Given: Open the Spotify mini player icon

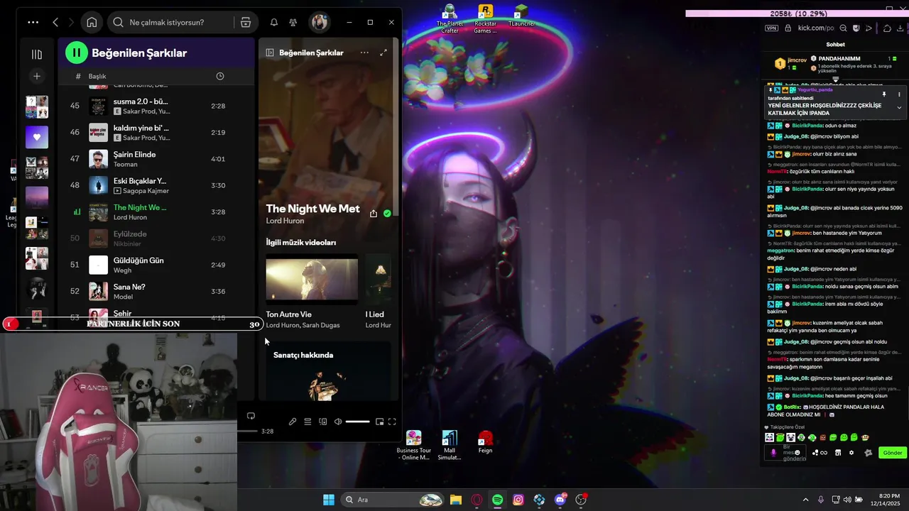Looking at the screenshot, I should 379,422.
